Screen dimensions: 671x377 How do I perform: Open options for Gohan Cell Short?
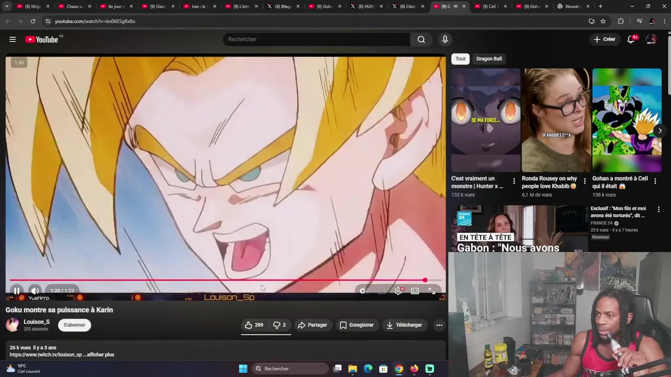655,182
